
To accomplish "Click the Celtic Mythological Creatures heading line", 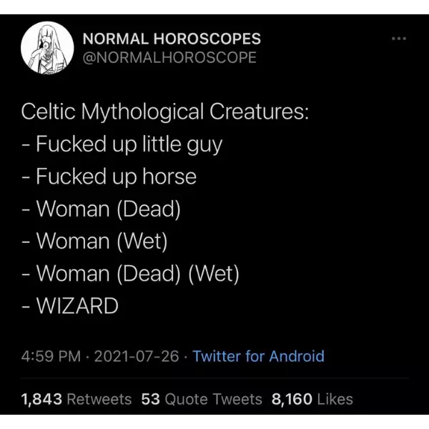I will (x=164, y=112).
